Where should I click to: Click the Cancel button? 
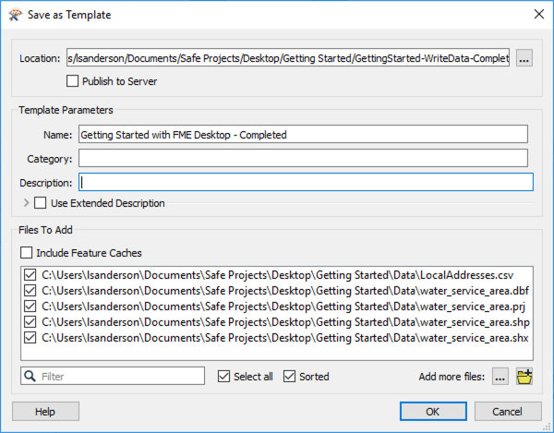click(x=508, y=412)
